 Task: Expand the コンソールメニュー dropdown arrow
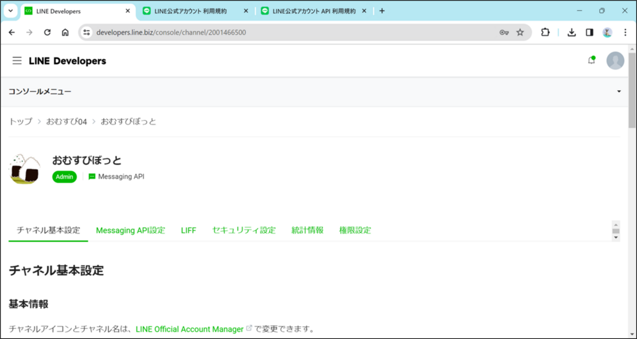[x=619, y=92]
